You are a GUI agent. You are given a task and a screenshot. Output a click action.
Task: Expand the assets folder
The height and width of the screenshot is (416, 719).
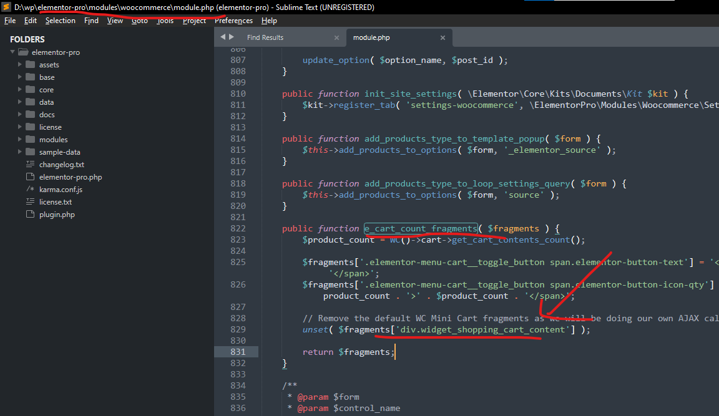coord(20,65)
